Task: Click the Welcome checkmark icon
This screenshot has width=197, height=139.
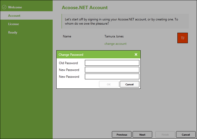Action: click(x=4, y=7)
